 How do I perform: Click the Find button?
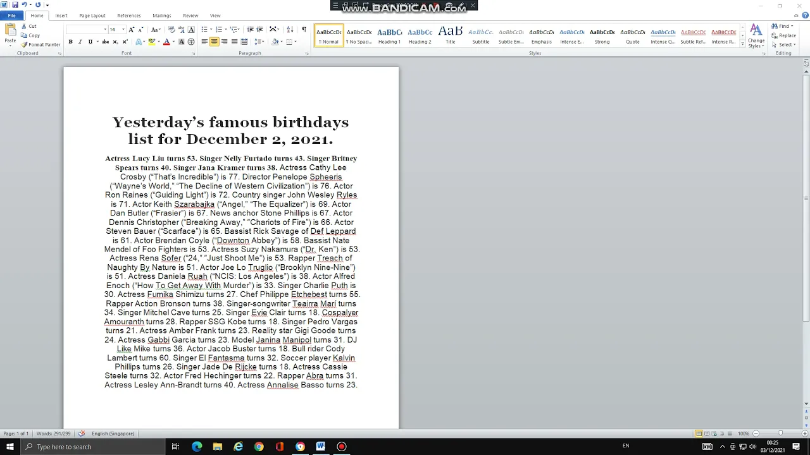click(782, 27)
